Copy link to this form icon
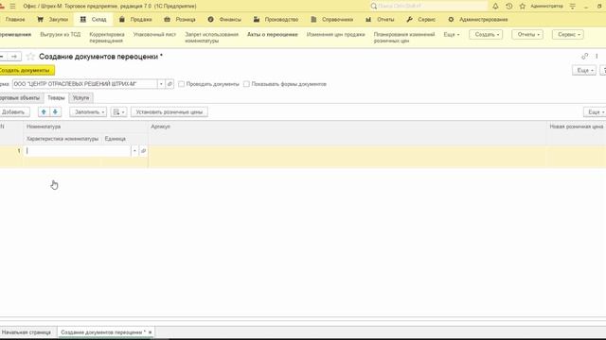 point(585,57)
